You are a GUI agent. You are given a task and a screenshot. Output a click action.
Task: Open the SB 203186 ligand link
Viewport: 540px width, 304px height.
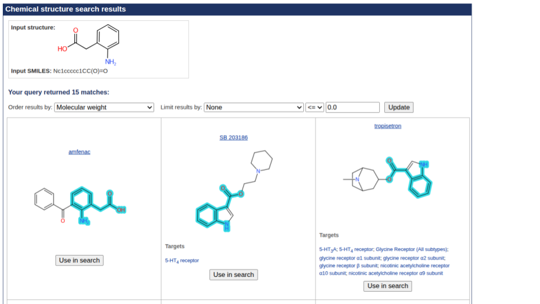tap(233, 137)
